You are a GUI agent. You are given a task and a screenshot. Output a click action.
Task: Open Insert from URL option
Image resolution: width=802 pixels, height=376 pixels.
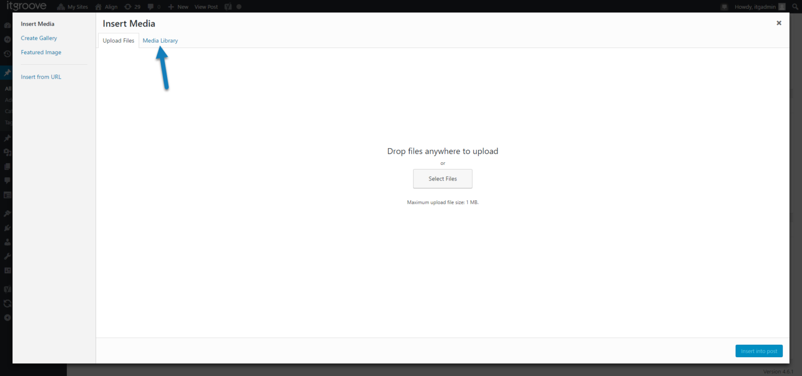click(41, 76)
